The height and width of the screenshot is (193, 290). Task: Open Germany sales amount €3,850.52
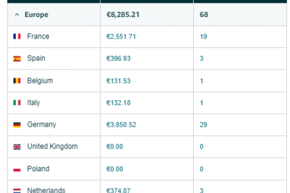121,125
